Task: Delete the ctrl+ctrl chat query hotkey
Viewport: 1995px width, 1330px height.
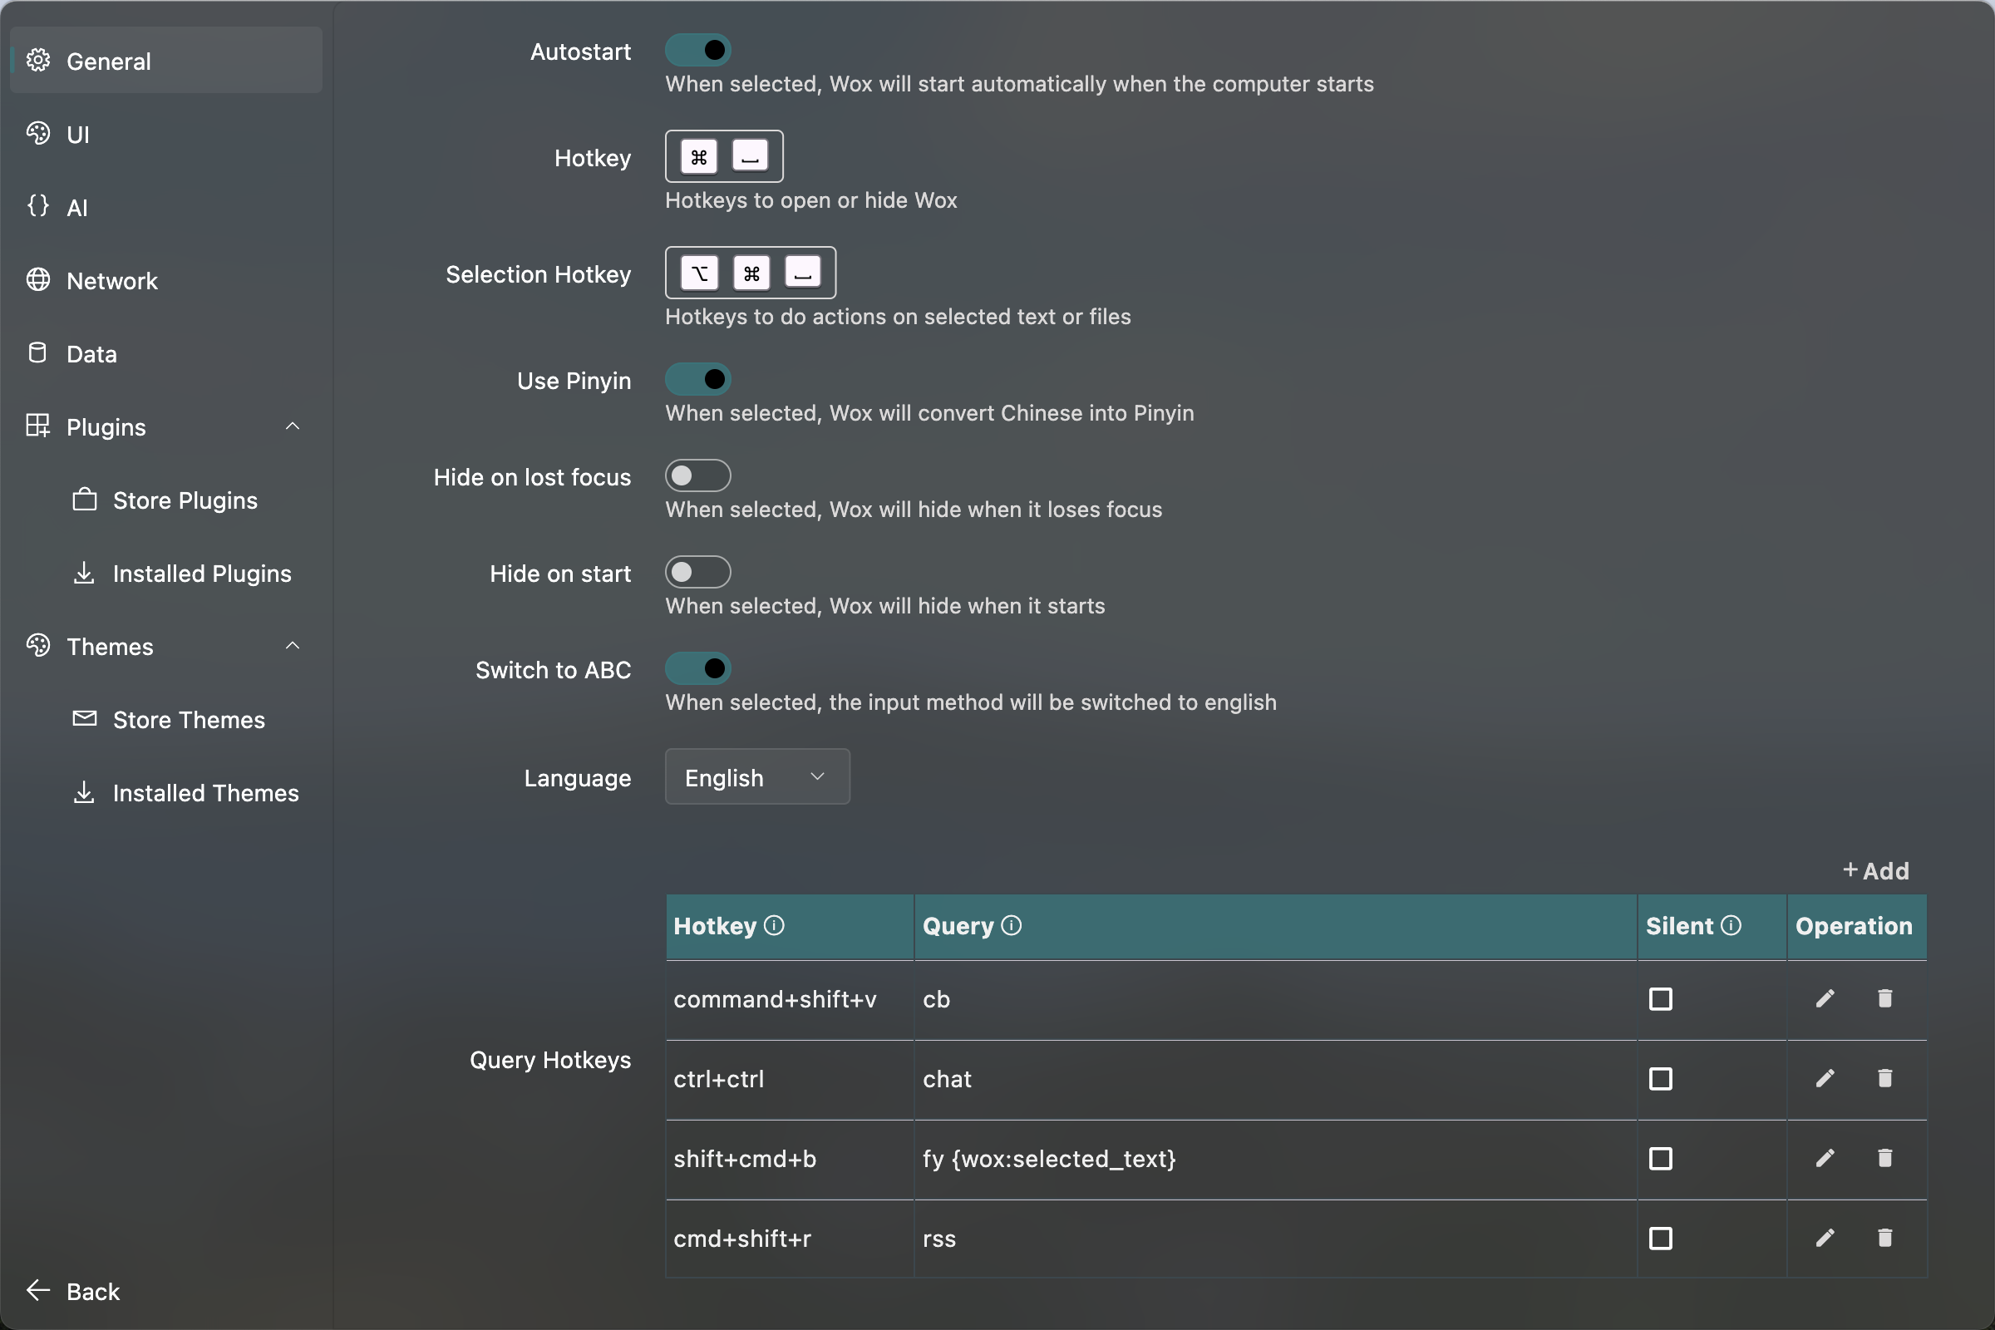Action: pyautogui.click(x=1884, y=1078)
